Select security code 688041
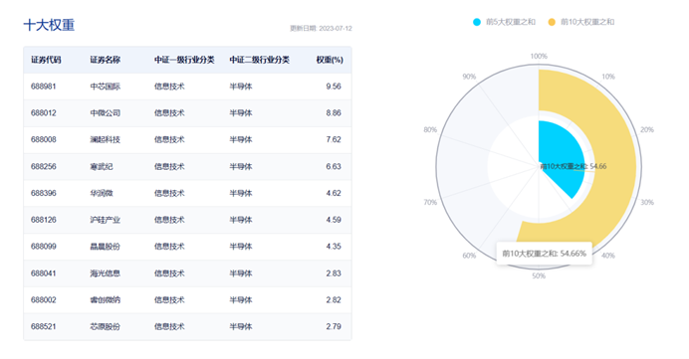 (44, 273)
